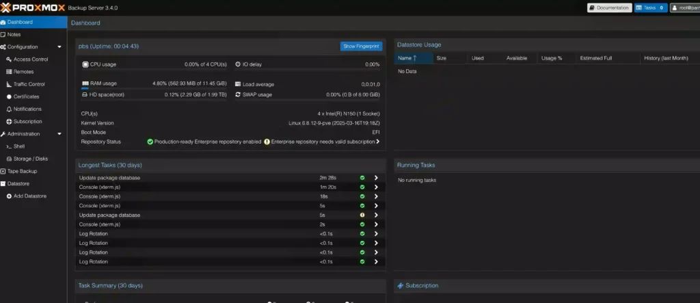700x303 pixels.
Task: Click the RAM usage progress bar
Action: 154,88
